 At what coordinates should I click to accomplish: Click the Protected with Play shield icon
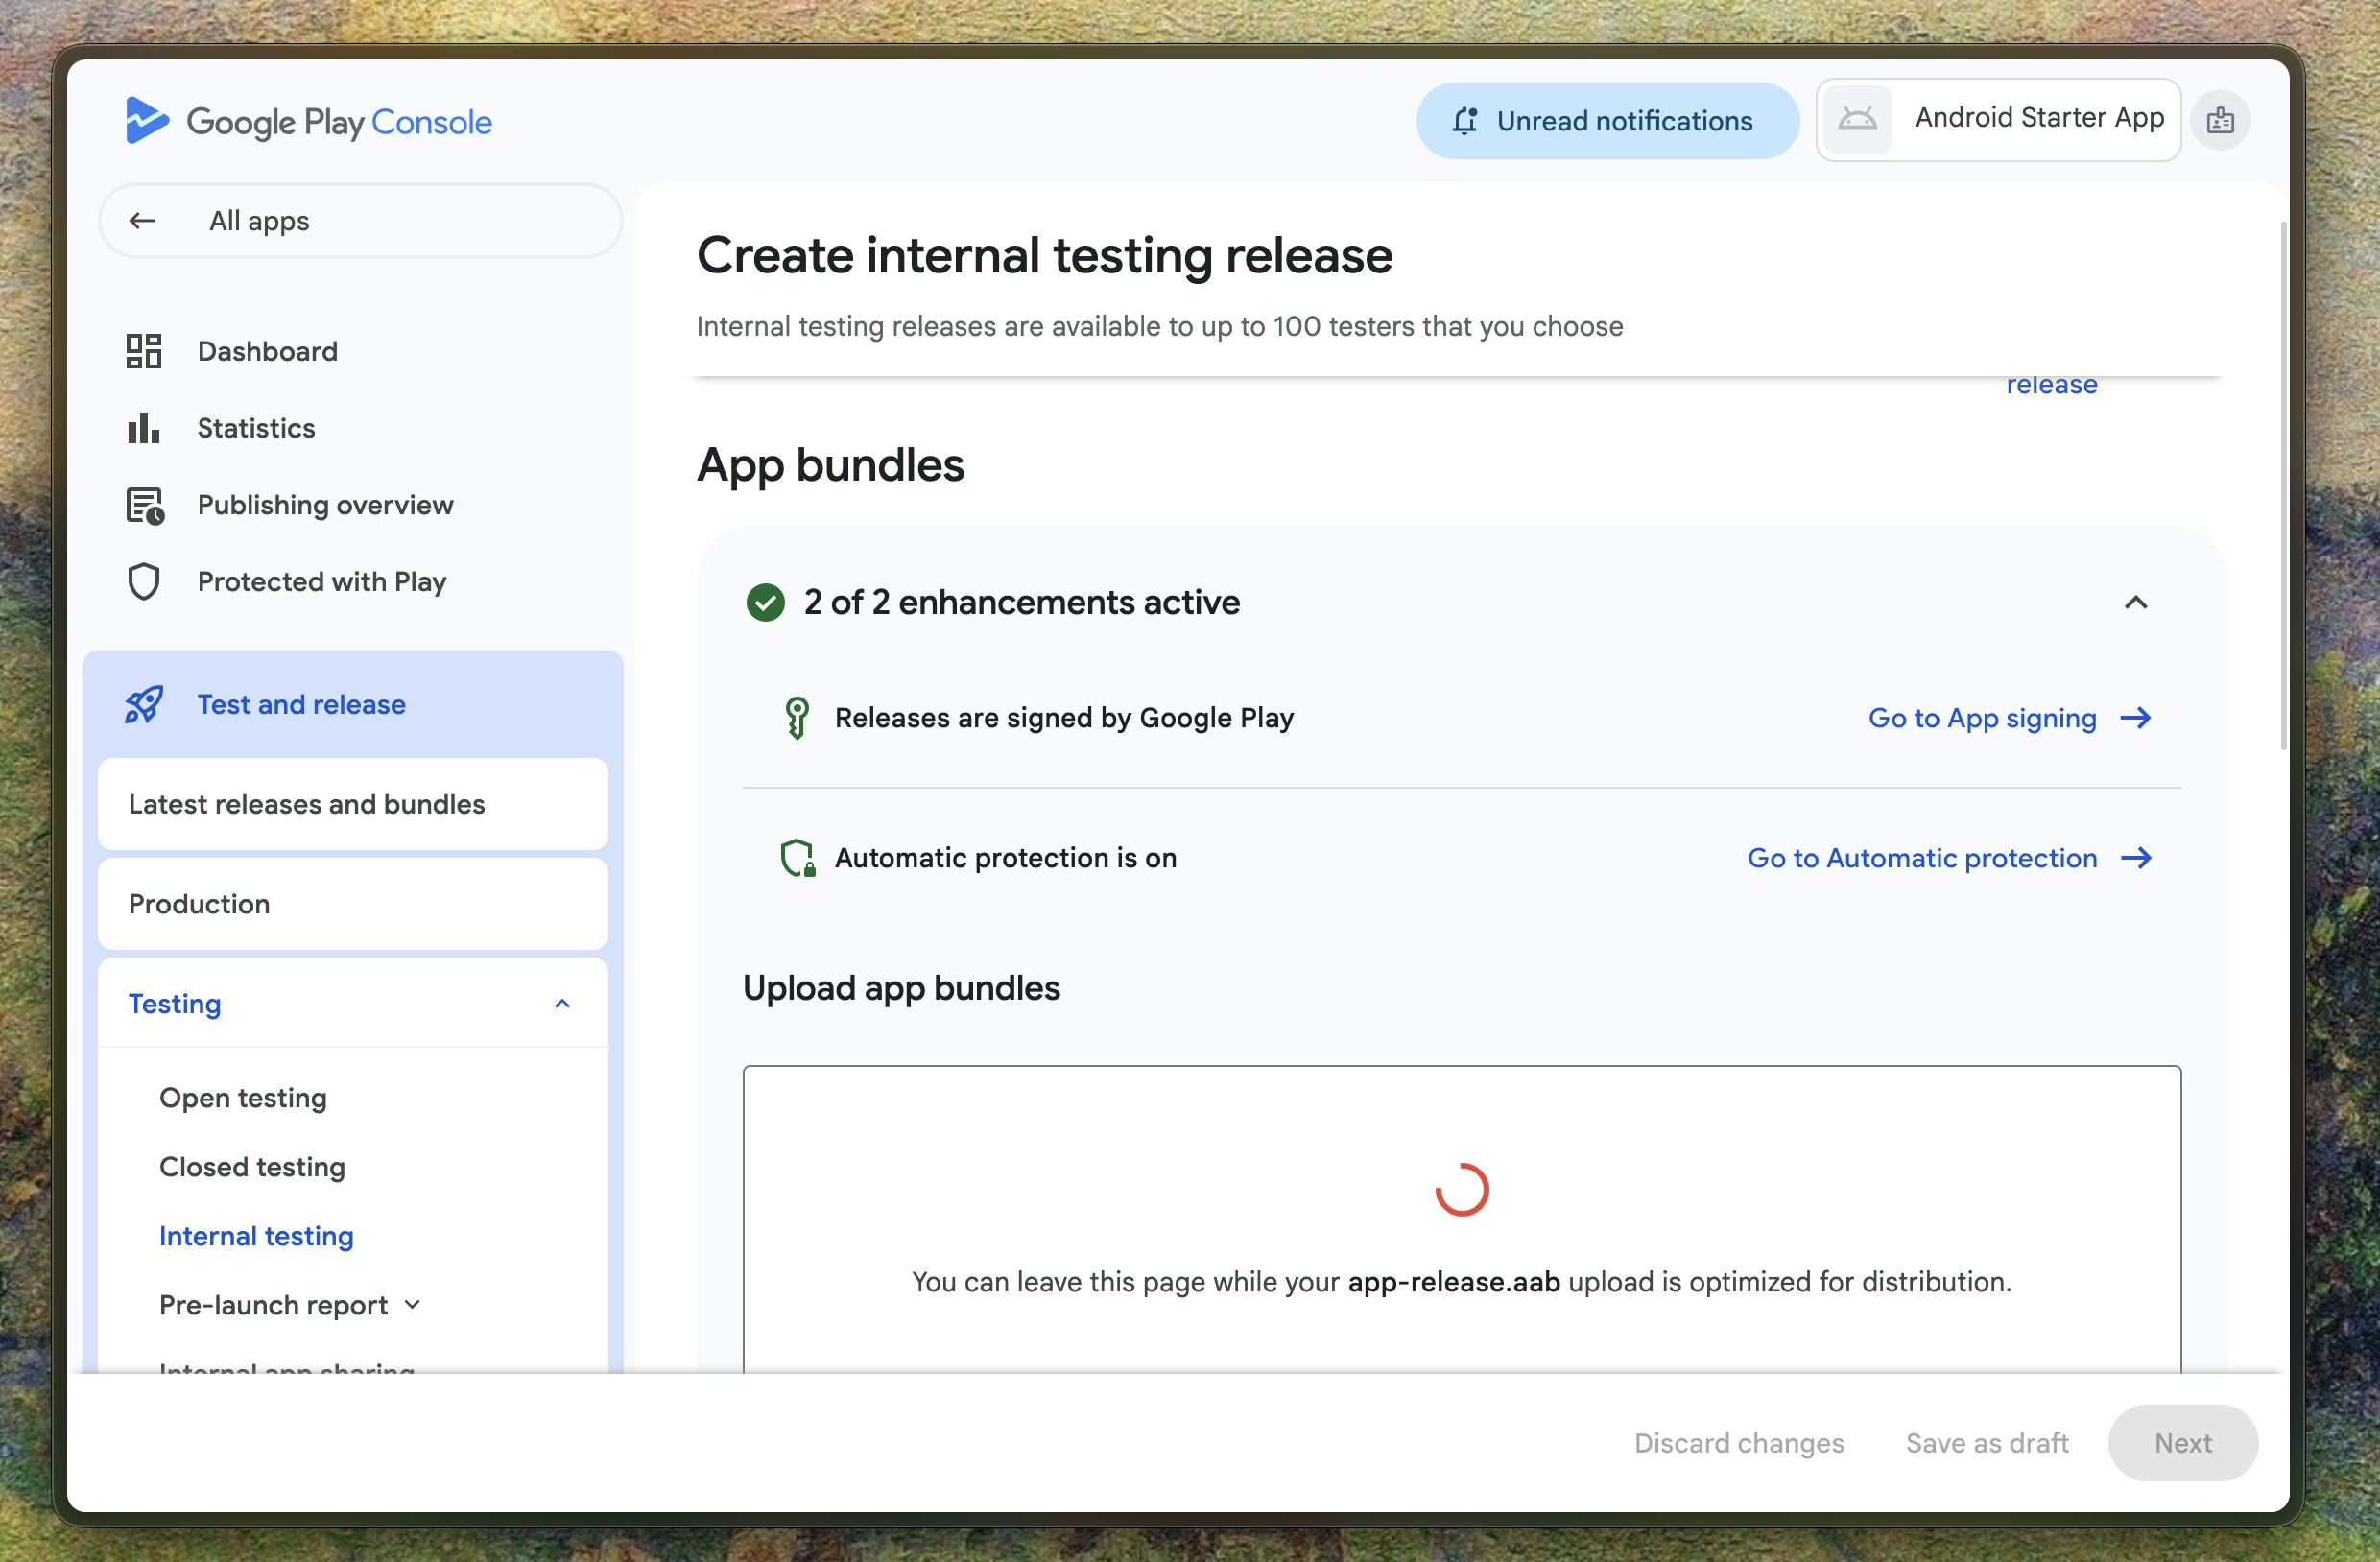(x=144, y=582)
